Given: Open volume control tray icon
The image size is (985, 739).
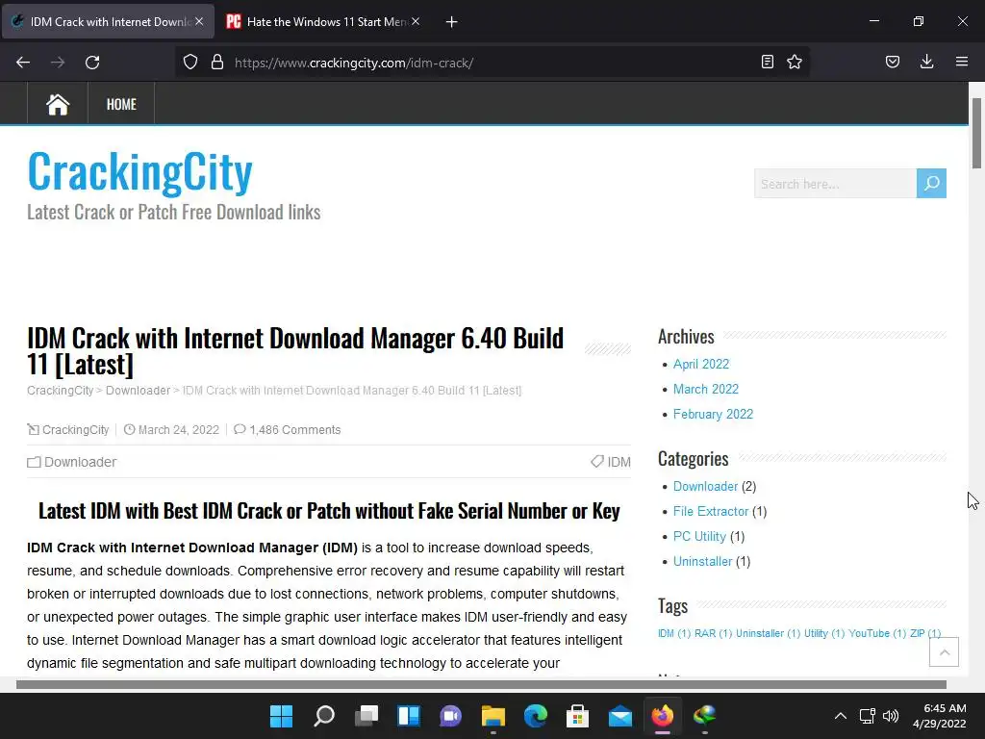Looking at the screenshot, I should pos(890,716).
